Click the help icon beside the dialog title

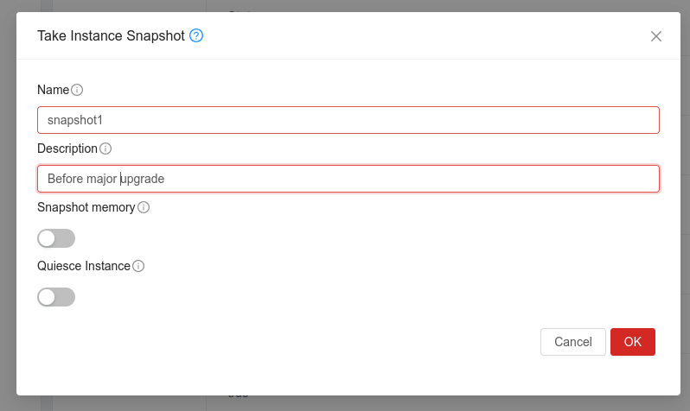(x=196, y=35)
